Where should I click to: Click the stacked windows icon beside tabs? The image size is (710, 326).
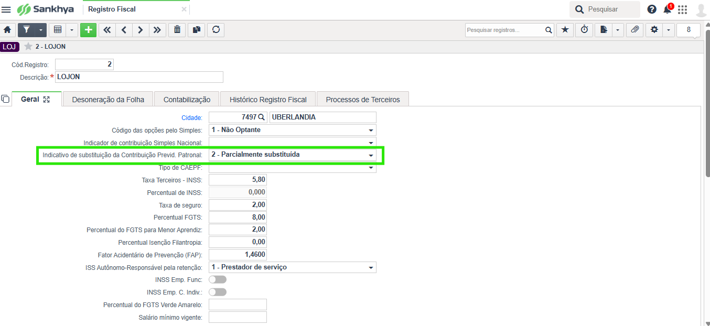point(5,99)
